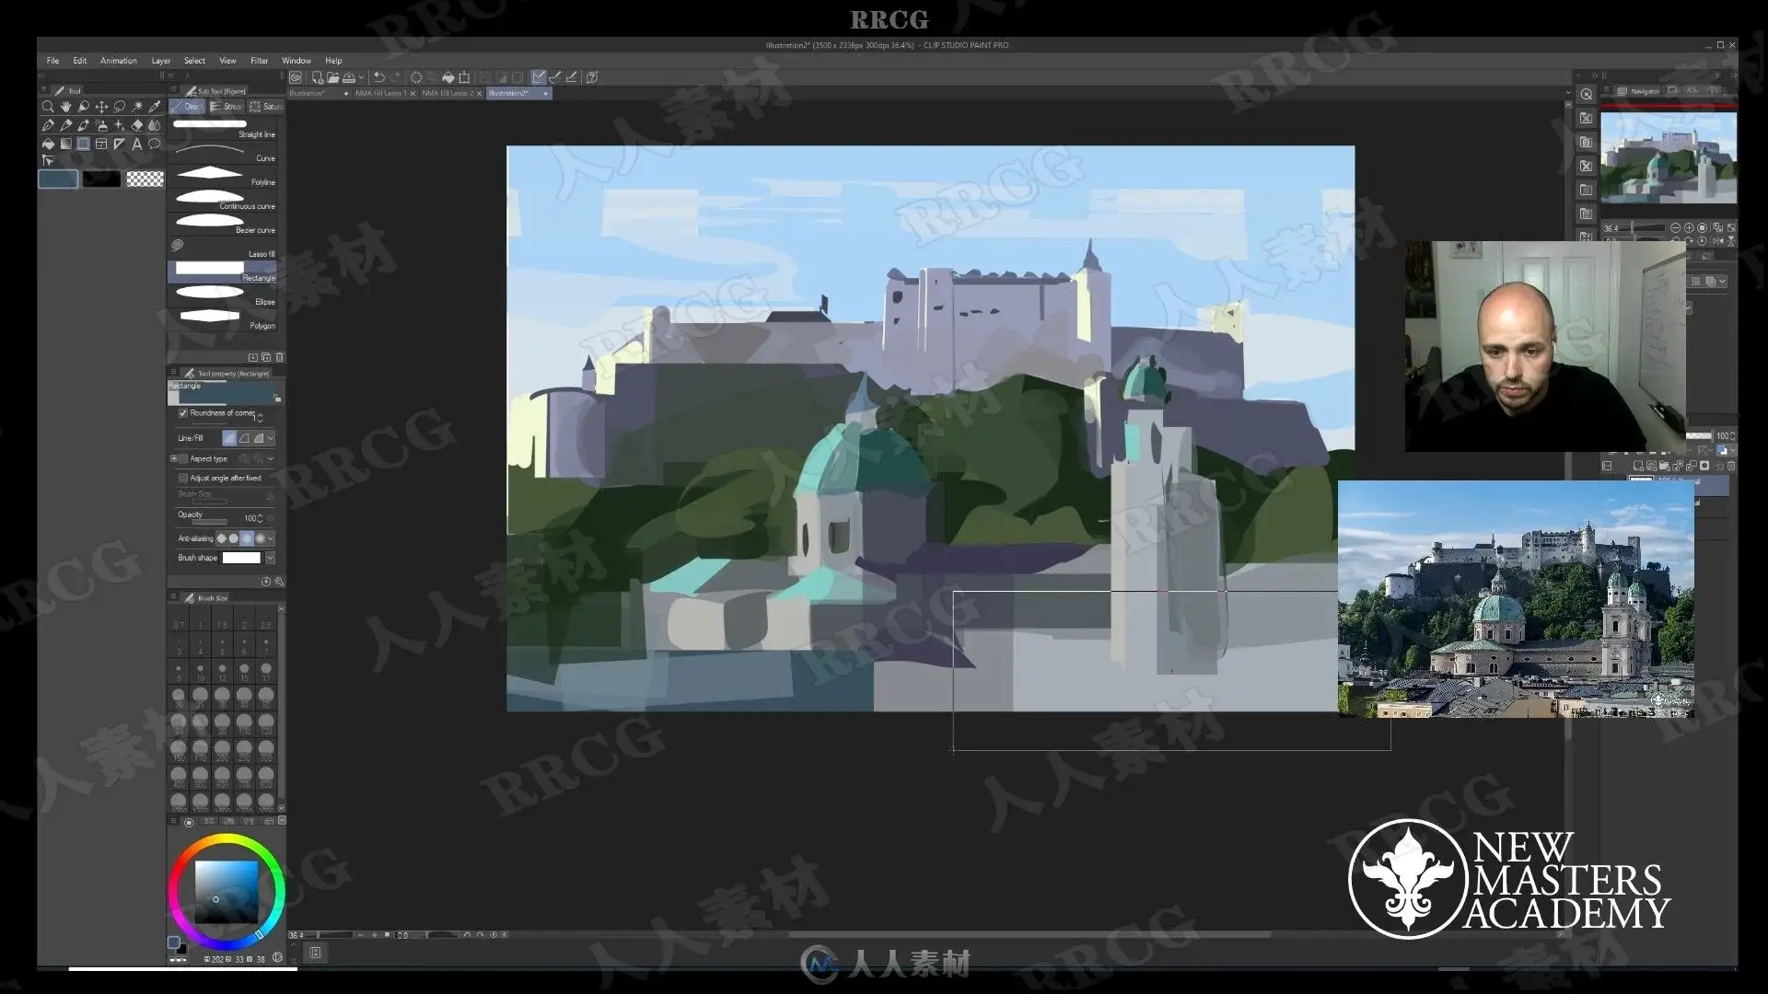Viewport: 1768px width, 994px height.
Task: Open the File menu
Action: click(52, 61)
